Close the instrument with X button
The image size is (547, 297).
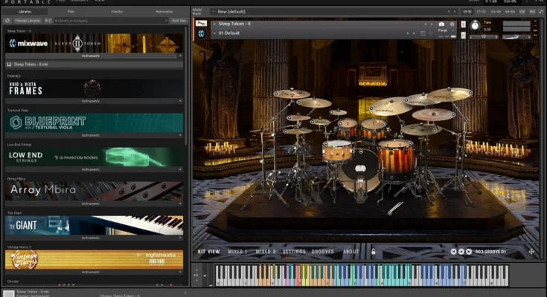536,21
